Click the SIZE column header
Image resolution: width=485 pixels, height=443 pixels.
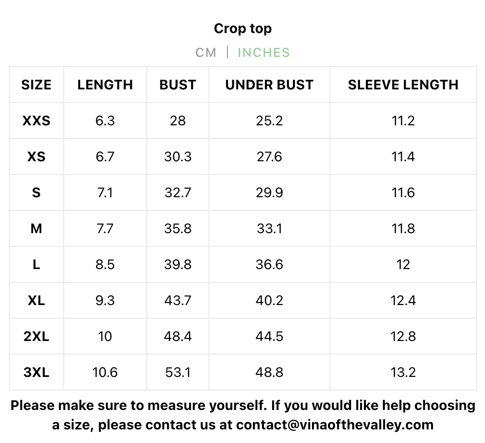(36, 85)
